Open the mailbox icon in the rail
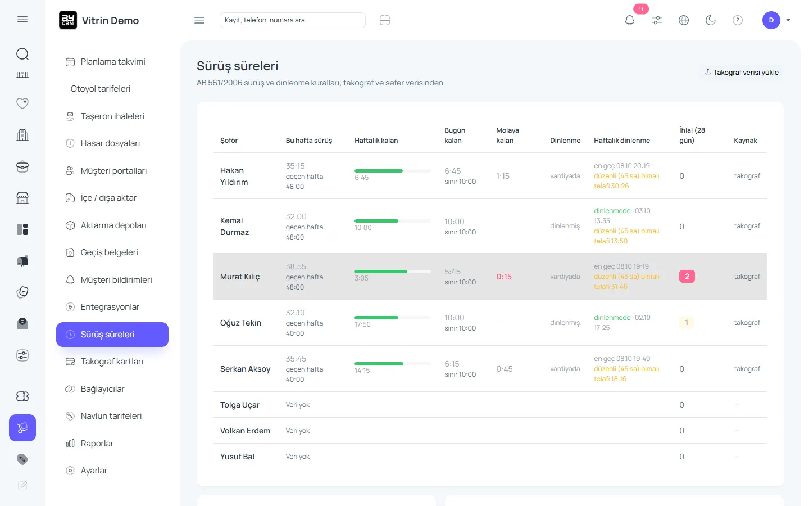809x506 pixels. coord(22,261)
